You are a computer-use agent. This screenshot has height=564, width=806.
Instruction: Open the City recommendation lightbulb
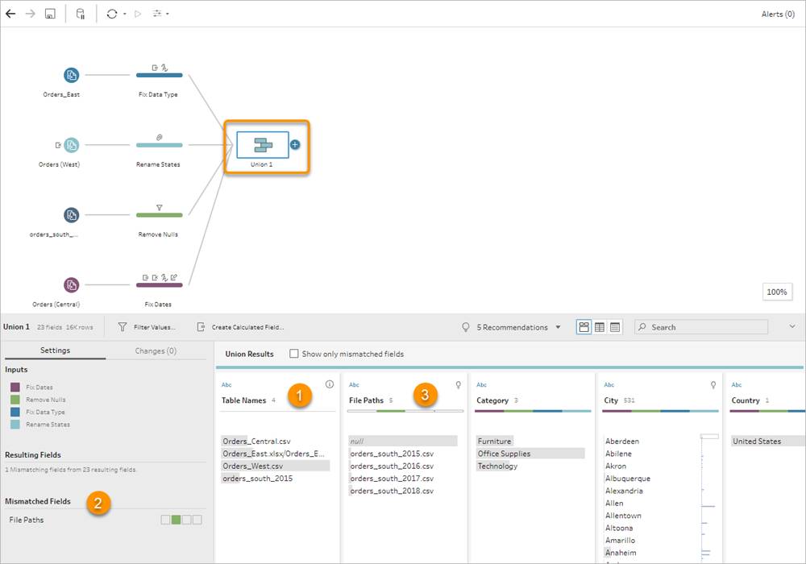click(713, 385)
